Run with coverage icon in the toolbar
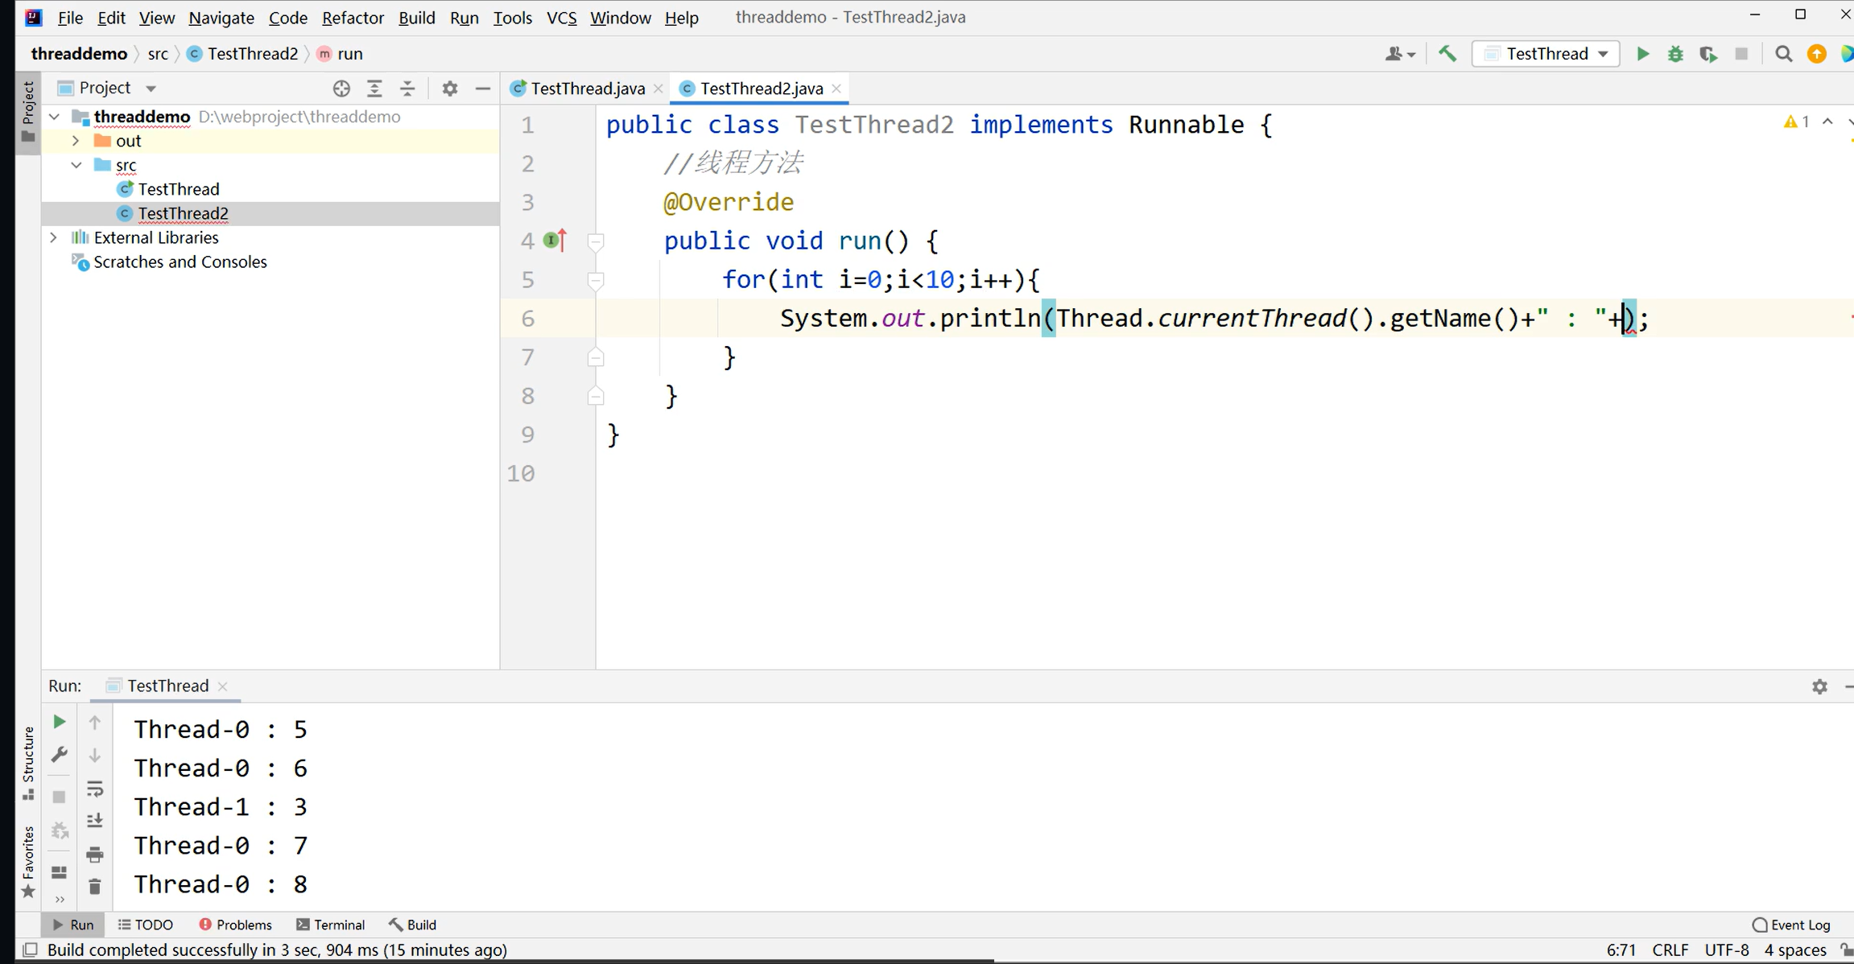 pyautogui.click(x=1708, y=54)
